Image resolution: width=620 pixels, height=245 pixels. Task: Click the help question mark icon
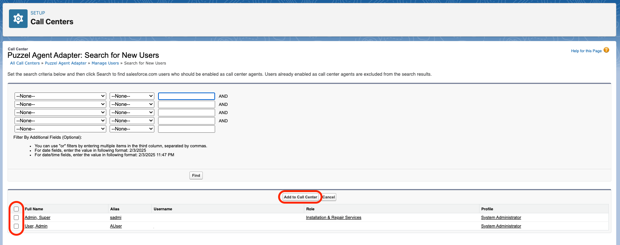(x=606, y=50)
